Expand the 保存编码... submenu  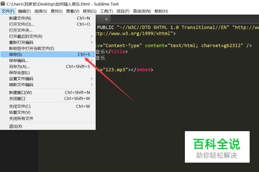pyautogui.click(x=48, y=61)
